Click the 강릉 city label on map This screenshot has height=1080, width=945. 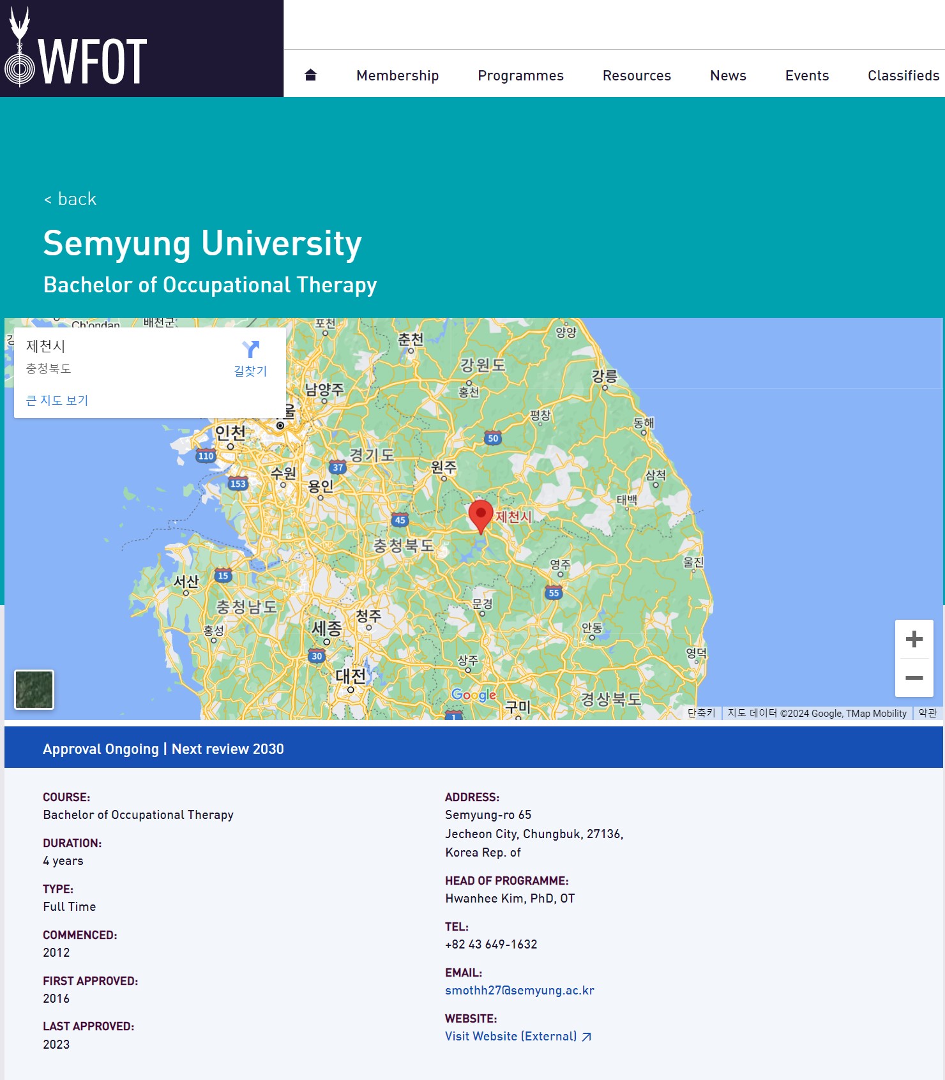pyautogui.click(x=604, y=376)
